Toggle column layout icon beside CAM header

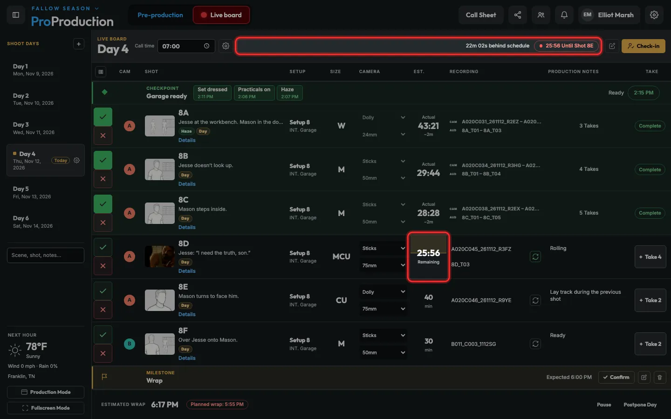[x=101, y=72]
